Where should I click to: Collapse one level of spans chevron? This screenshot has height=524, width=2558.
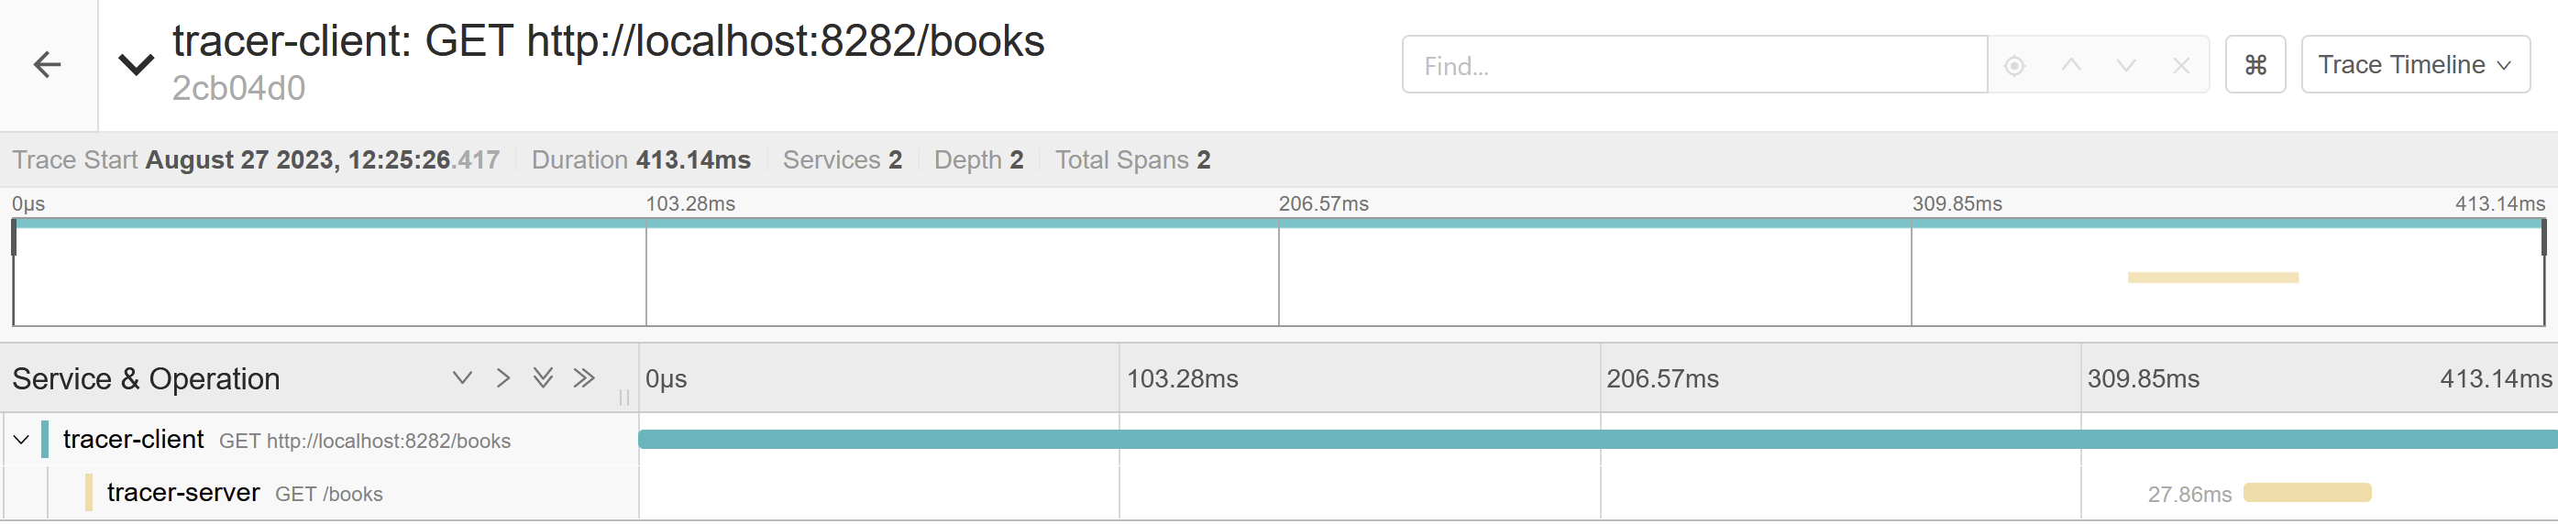pos(503,378)
